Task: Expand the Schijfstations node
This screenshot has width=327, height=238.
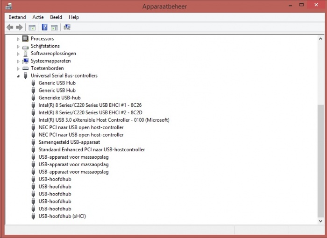Action: [x=18, y=47]
